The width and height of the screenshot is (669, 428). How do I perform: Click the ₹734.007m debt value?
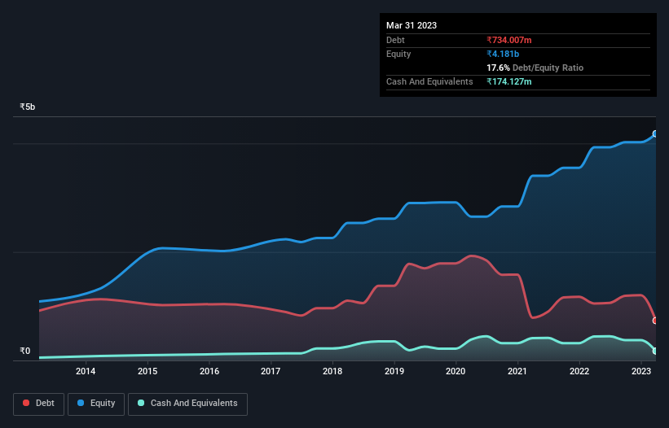pos(509,40)
